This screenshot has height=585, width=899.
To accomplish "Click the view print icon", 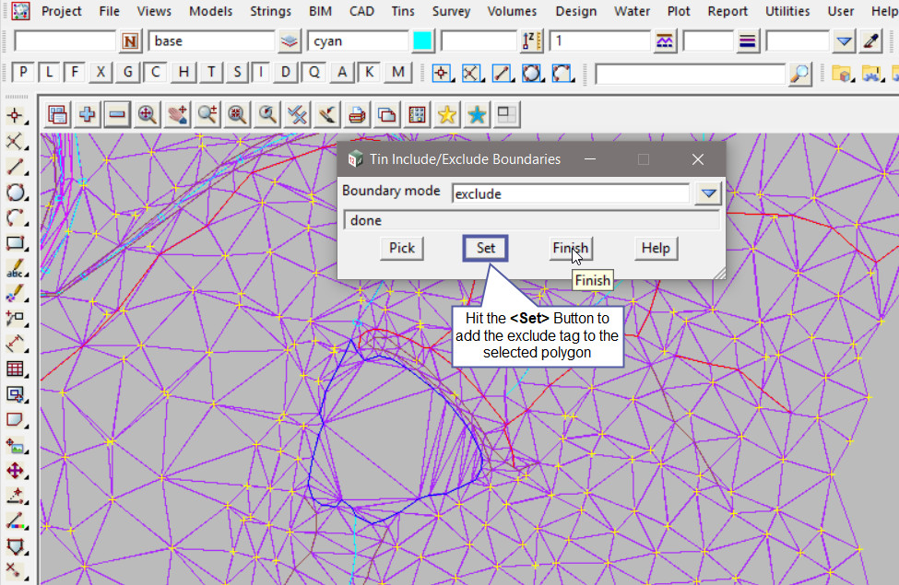I will pos(357,115).
